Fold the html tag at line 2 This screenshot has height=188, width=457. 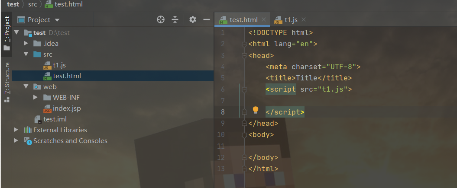tap(245, 44)
